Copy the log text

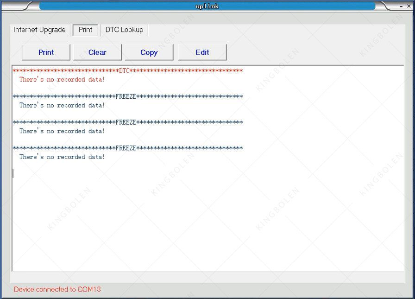(149, 52)
